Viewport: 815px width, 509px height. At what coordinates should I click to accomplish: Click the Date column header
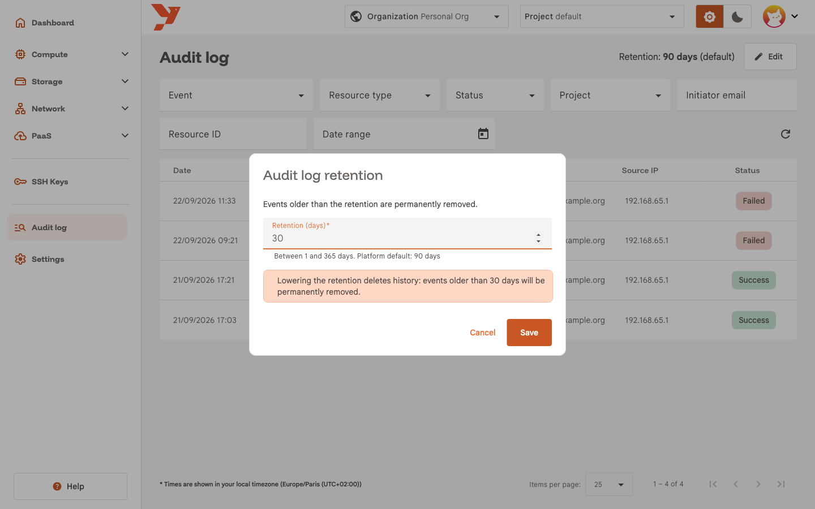click(x=182, y=170)
